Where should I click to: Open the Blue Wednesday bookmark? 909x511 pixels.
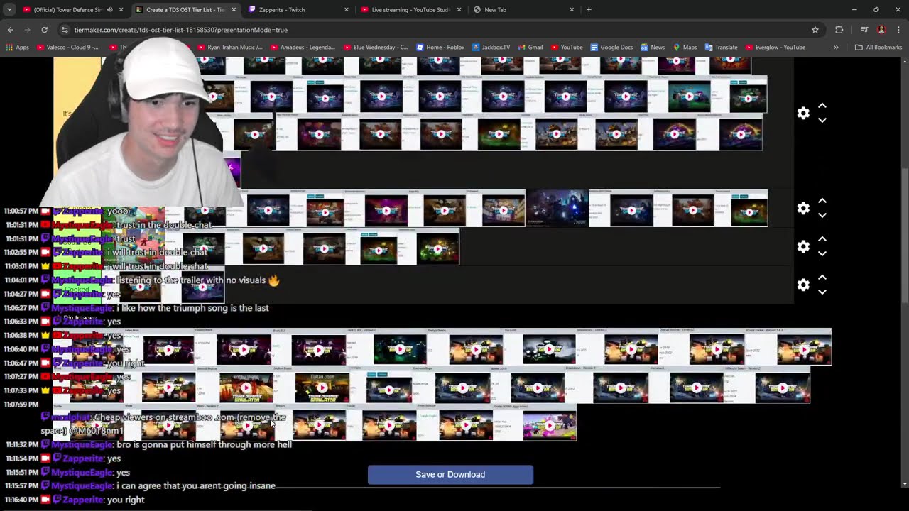click(x=375, y=48)
